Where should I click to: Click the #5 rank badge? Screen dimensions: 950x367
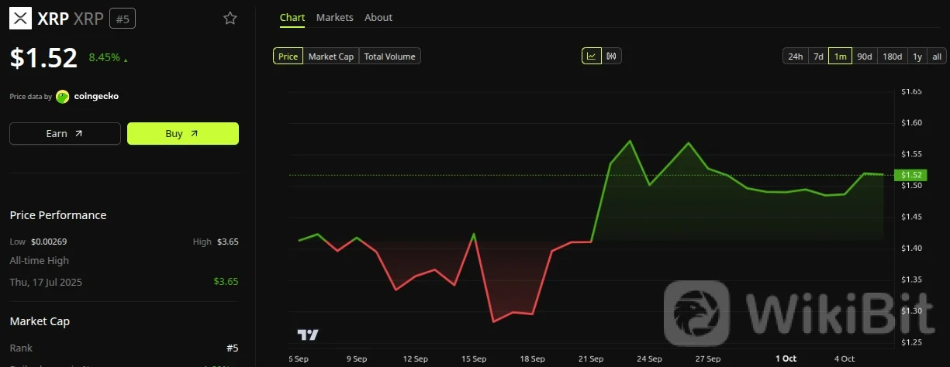pos(123,19)
